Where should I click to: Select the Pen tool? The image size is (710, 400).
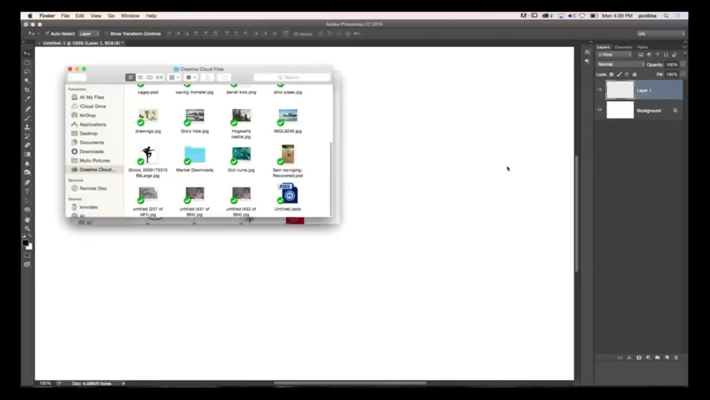point(27,182)
